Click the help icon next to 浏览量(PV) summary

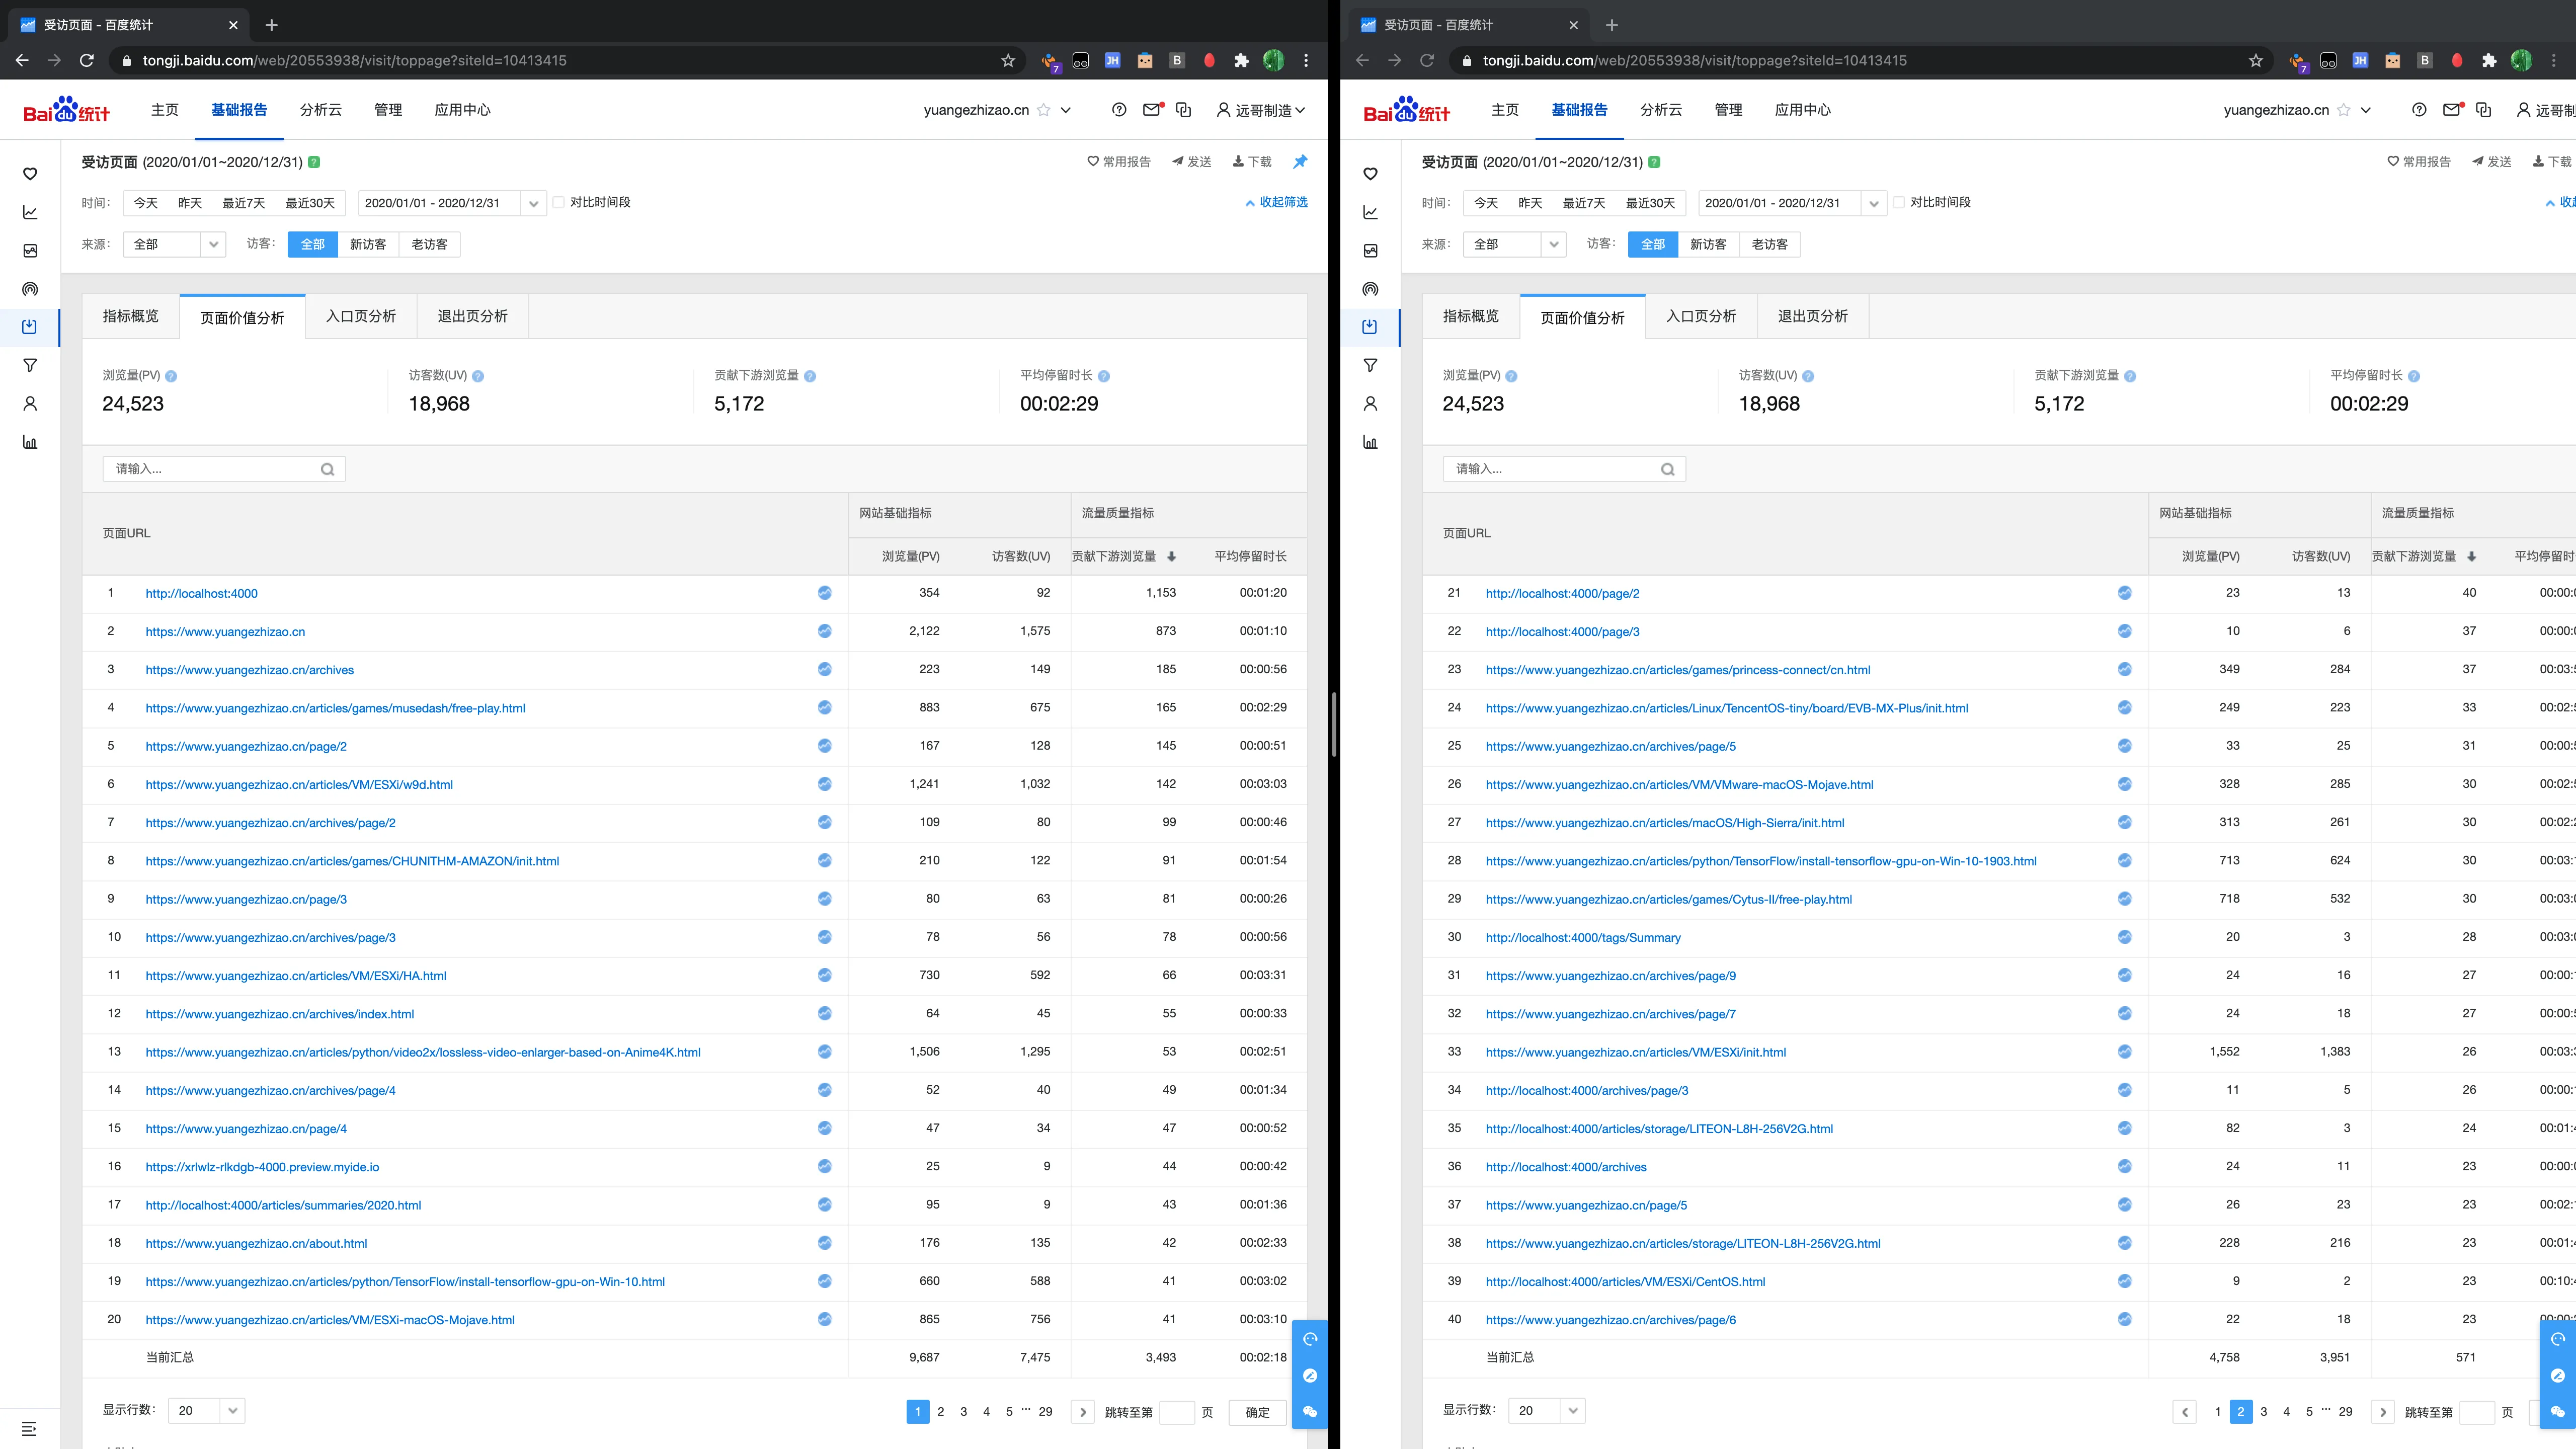pyautogui.click(x=171, y=376)
